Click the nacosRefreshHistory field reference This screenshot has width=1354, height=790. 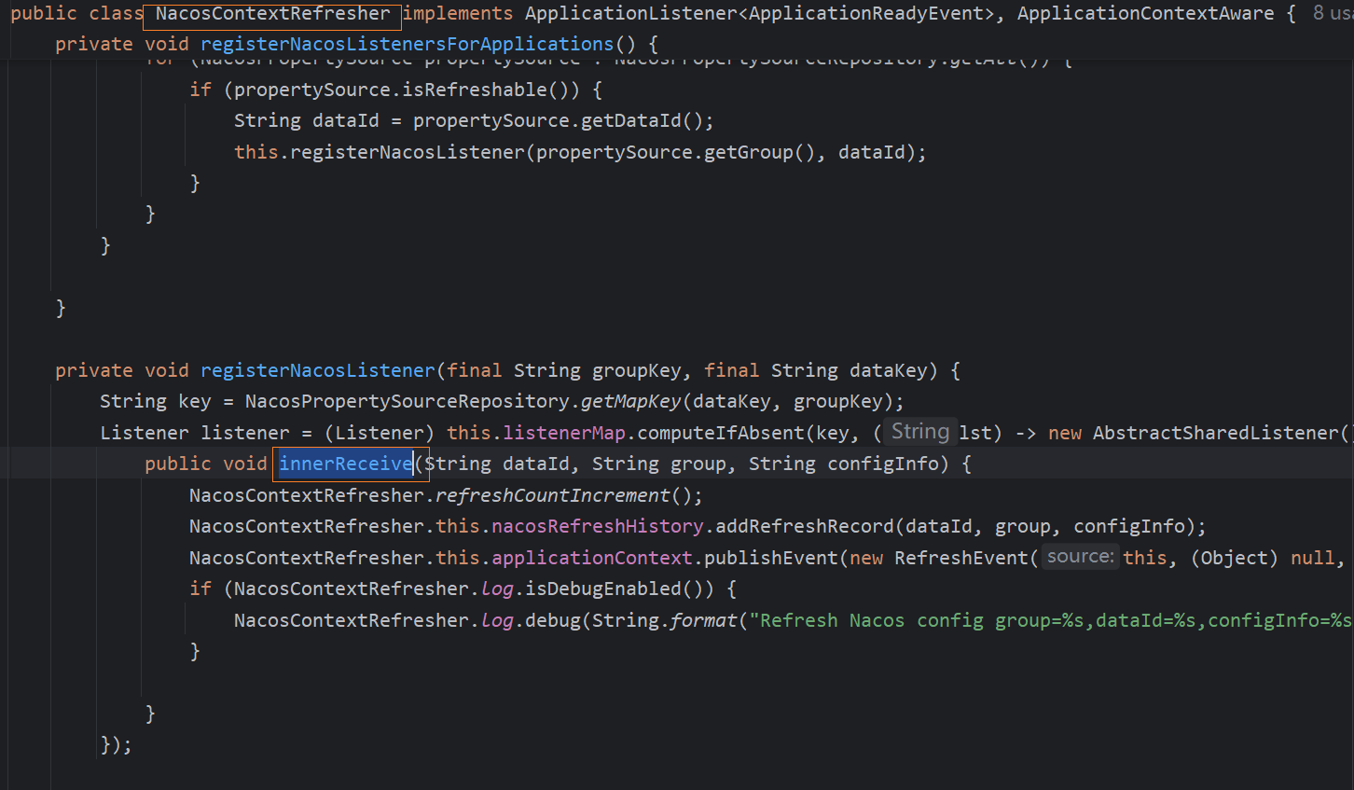tap(598, 526)
